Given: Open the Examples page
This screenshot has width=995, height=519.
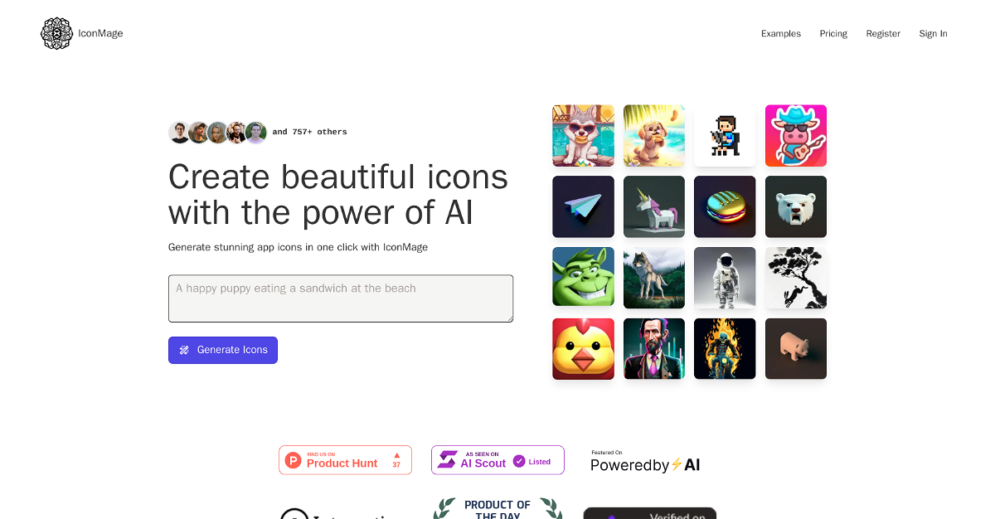Looking at the screenshot, I should tap(781, 34).
